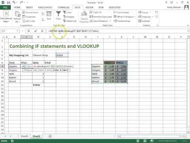Cancel formula entry with the X button
This screenshot has height=143, width=190.
point(28,31)
